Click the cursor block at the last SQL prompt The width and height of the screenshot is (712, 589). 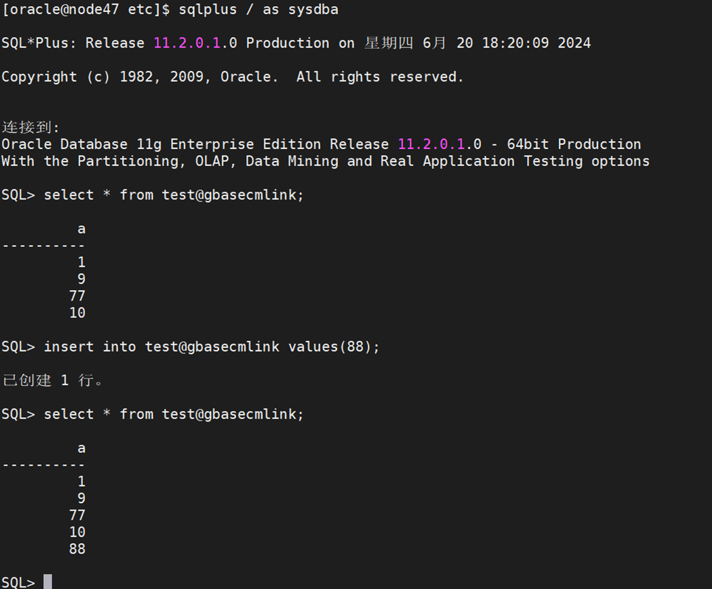pos(48,582)
